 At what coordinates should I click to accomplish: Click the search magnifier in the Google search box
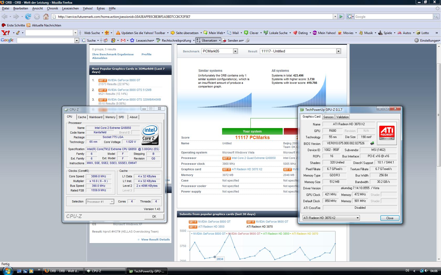(x=436, y=16)
